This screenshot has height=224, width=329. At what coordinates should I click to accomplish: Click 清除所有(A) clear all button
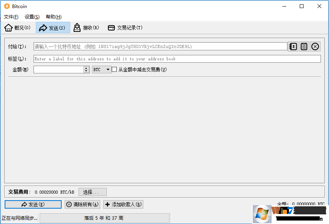[82, 204]
